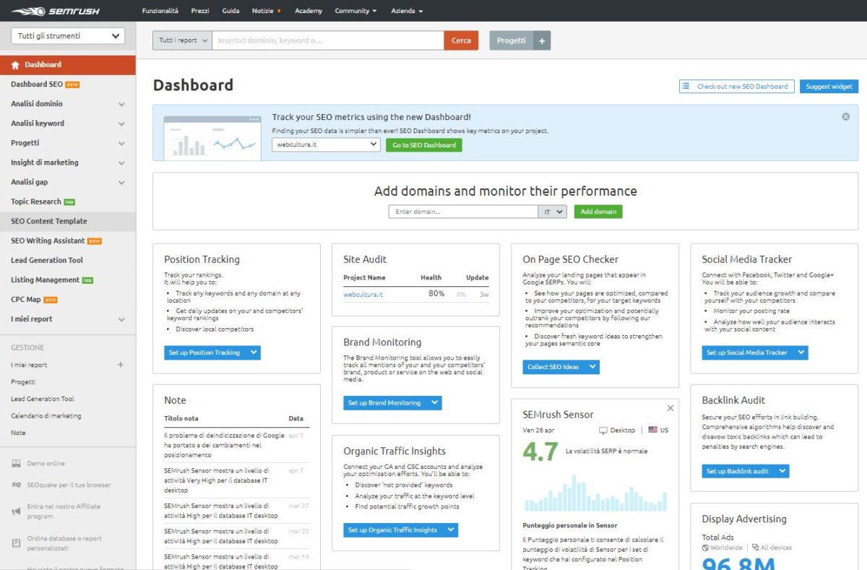Screen dimensions: 867x570
Task: Click the Dashboard home icon in sidebar
Action: click(x=15, y=65)
